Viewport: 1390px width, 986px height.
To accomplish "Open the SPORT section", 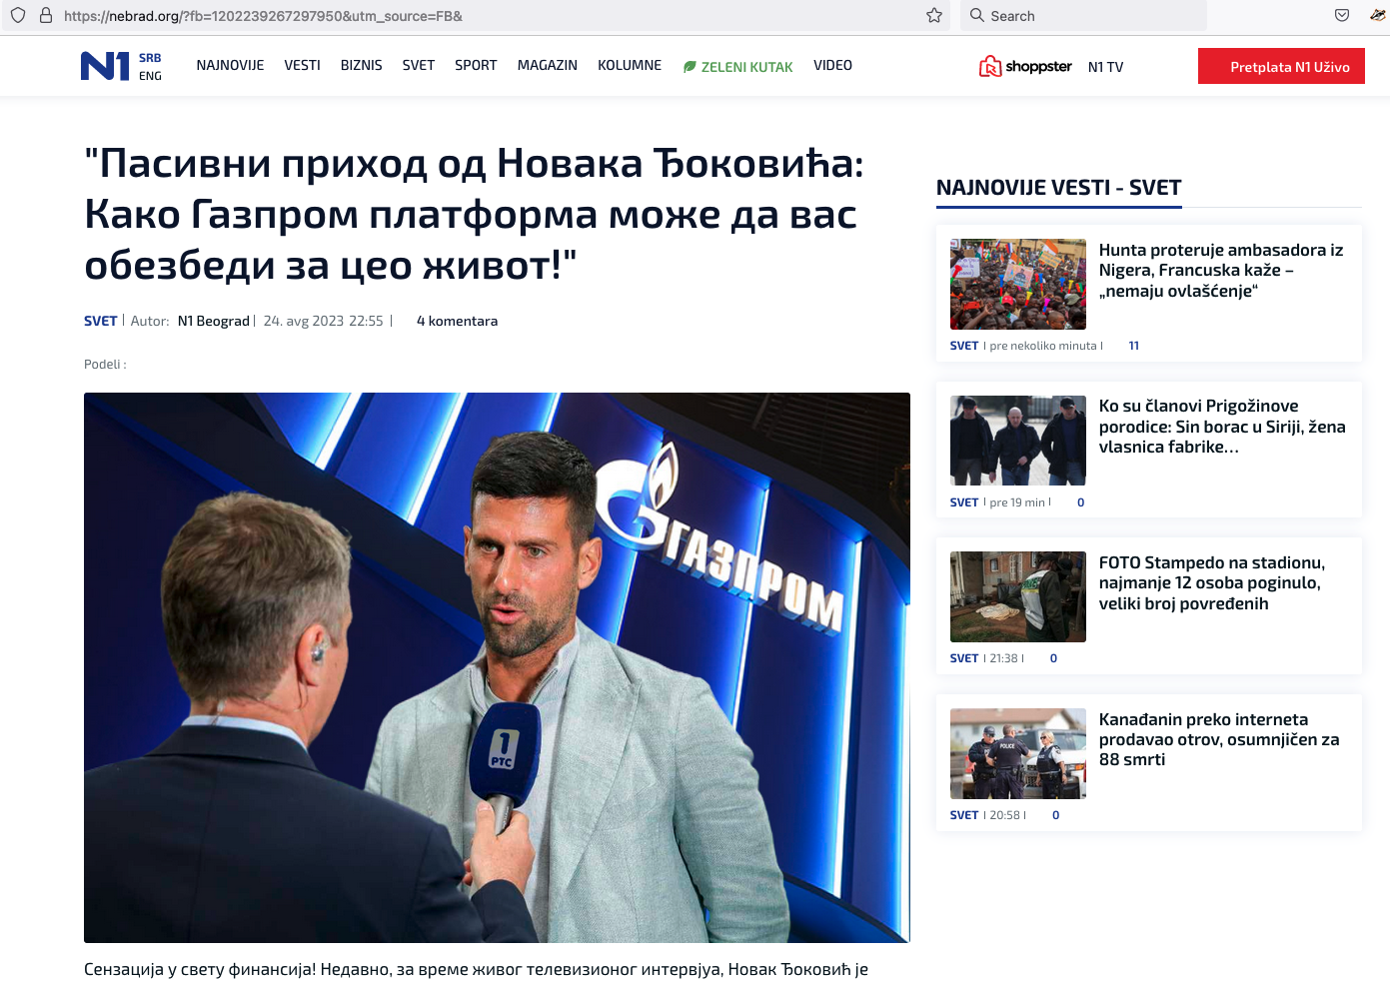I will coord(476,65).
